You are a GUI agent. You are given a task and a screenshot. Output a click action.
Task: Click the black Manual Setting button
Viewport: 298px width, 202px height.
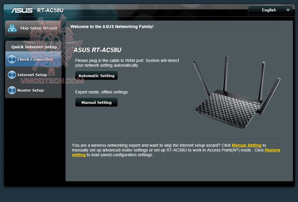96,102
